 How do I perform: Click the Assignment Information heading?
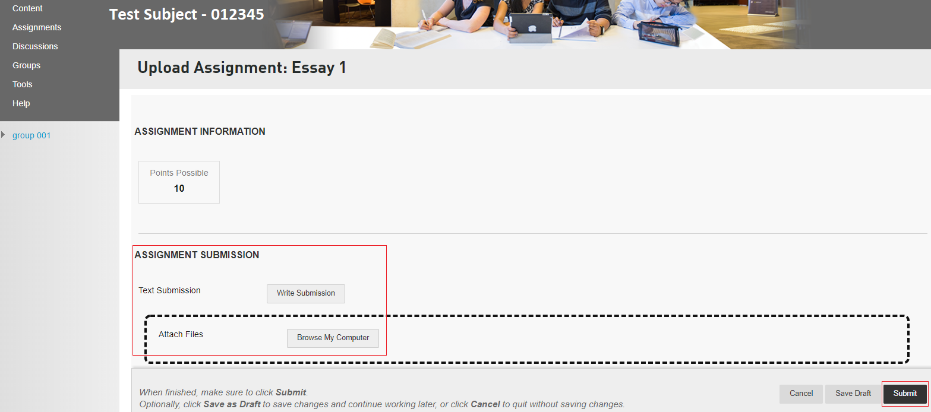(200, 131)
